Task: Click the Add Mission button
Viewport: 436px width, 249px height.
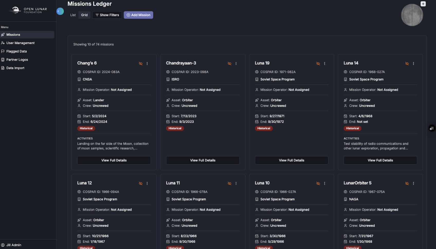Action: 138,15
